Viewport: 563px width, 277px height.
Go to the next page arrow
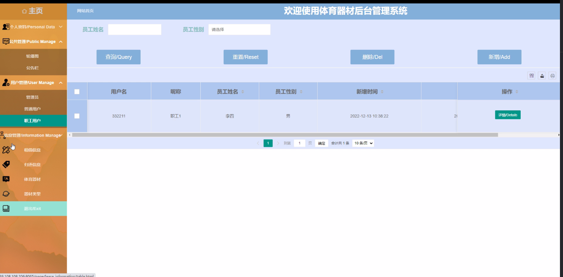[278, 143]
